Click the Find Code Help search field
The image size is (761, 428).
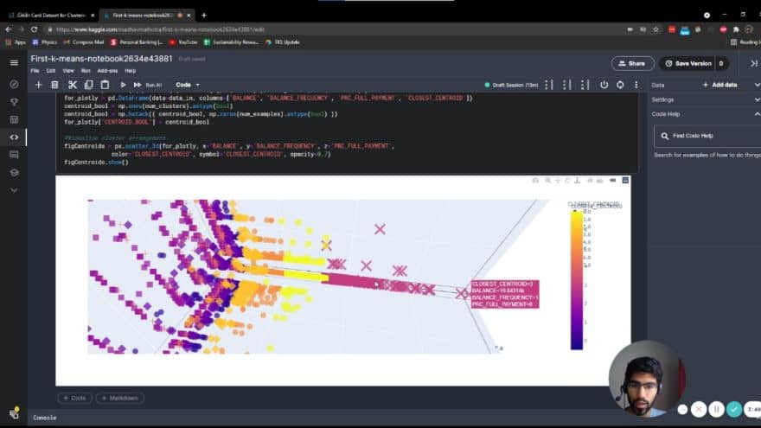(707, 136)
